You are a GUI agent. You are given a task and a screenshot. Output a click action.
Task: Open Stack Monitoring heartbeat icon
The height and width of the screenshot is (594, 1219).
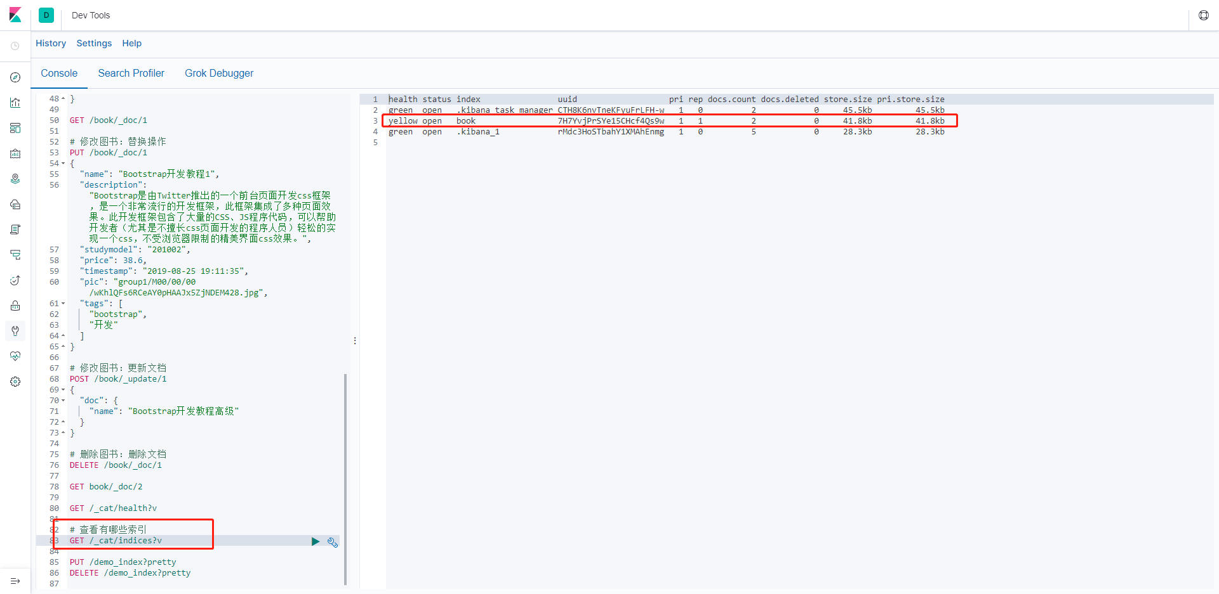(x=15, y=356)
